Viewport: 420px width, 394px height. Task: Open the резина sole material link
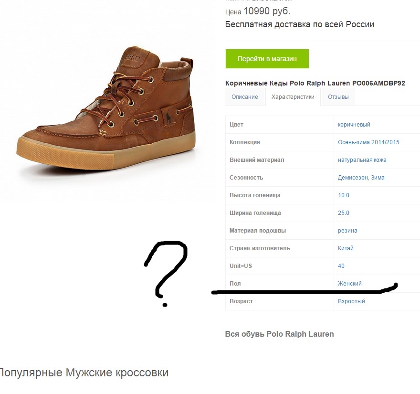click(x=347, y=231)
